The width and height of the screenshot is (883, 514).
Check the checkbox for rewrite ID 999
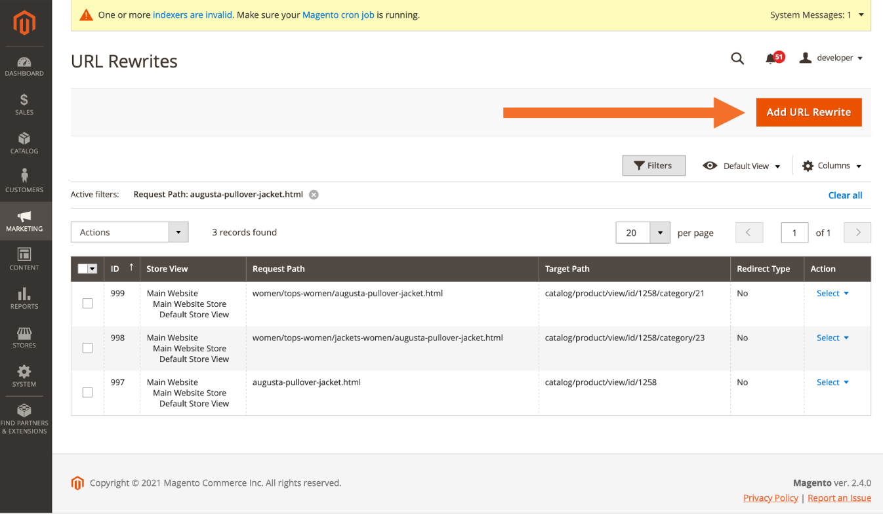pos(87,303)
